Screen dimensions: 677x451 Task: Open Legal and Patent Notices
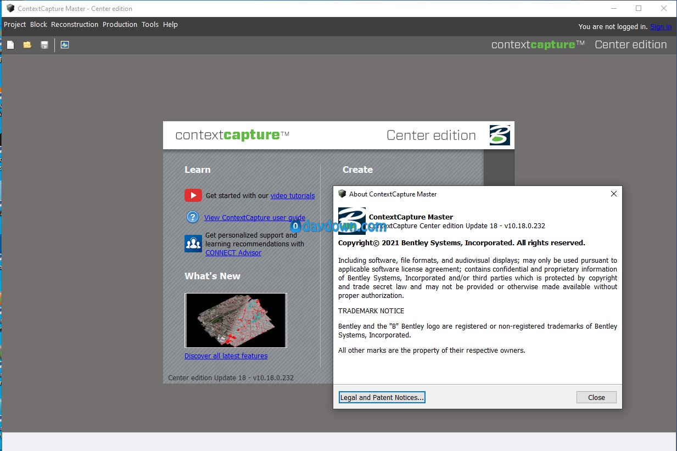point(382,398)
